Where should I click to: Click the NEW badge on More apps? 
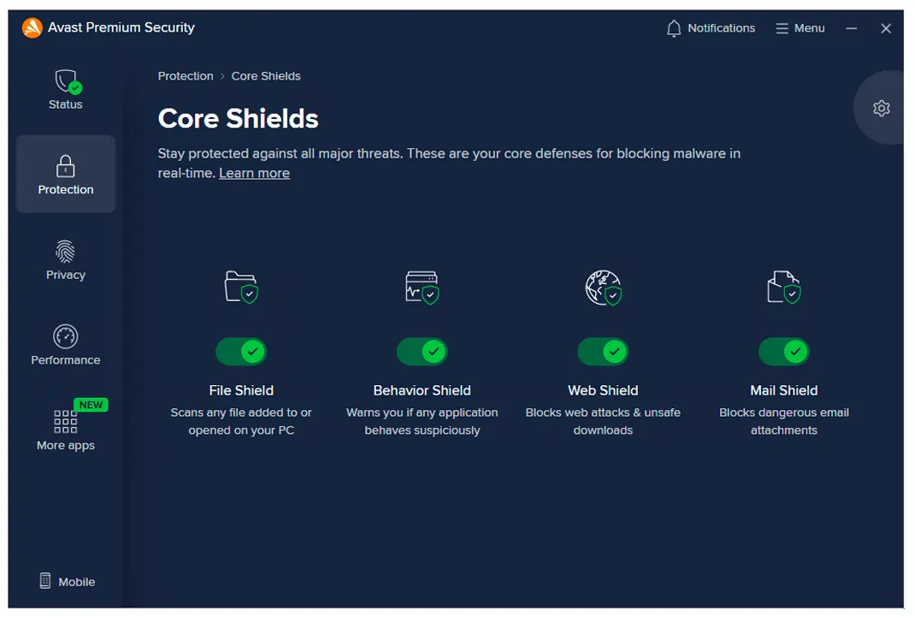tap(91, 405)
